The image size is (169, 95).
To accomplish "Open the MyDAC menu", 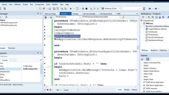I will tap(55, 4).
